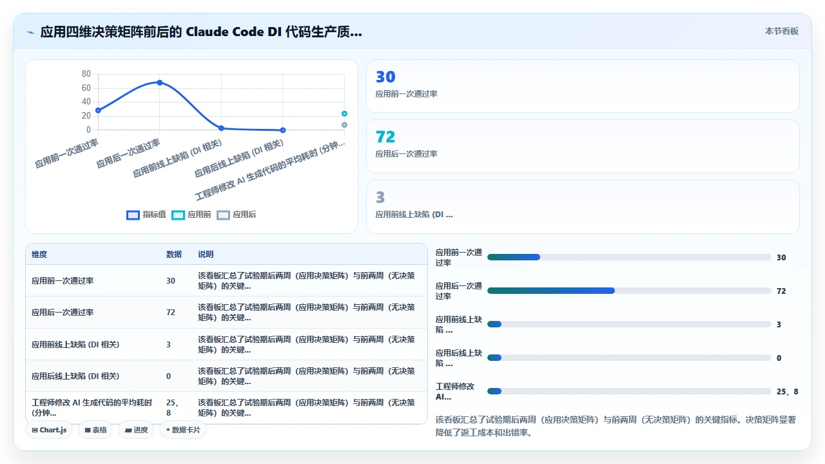Image resolution: width=825 pixels, height=464 pixels.
Task: Click the 说明 text in the 应用前一次通过率 row
Action: click(x=306, y=280)
